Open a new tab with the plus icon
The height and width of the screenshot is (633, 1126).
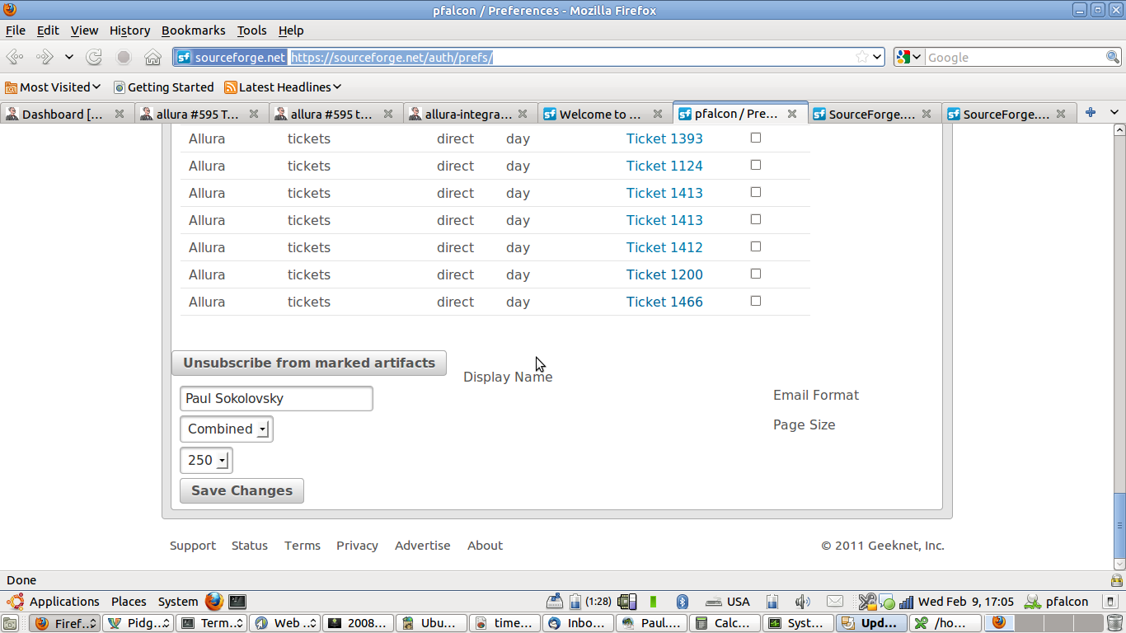[1090, 113]
